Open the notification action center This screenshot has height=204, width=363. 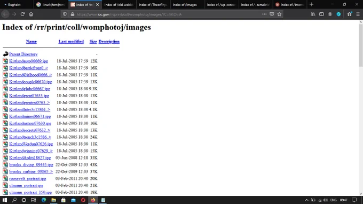coord(354,200)
